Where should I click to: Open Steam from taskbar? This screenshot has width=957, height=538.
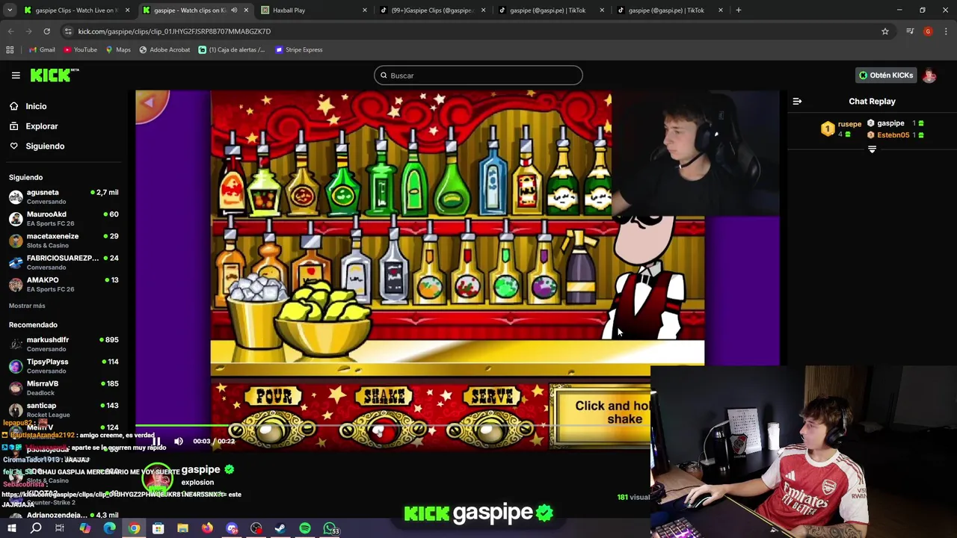click(280, 528)
